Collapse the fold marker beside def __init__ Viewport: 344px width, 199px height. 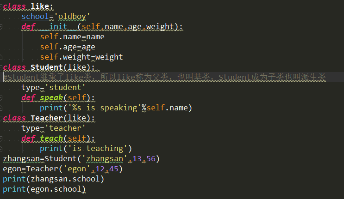(x=1, y=26)
